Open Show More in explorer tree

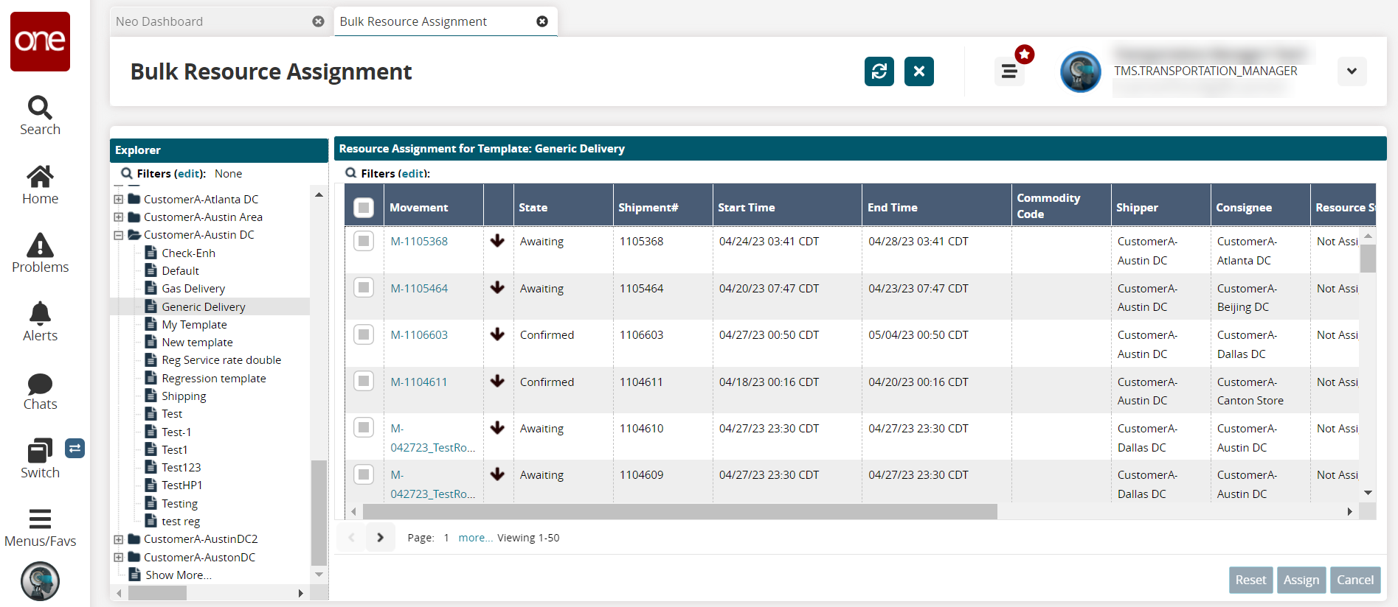[x=179, y=575]
